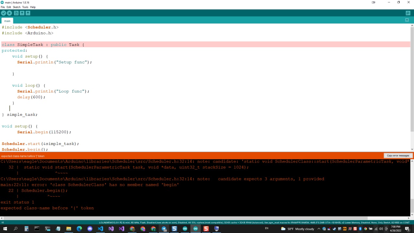Screen dimensions: 414x233
Task: Open the Help menu
Action: point(33,7)
